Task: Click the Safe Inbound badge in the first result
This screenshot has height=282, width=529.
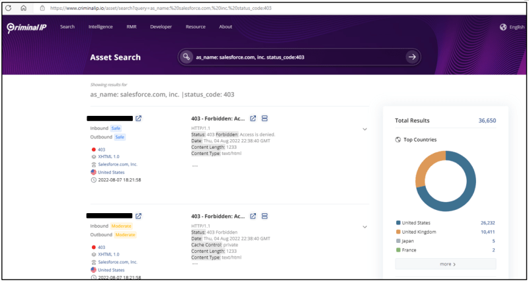Action: [x=116, y=128]
